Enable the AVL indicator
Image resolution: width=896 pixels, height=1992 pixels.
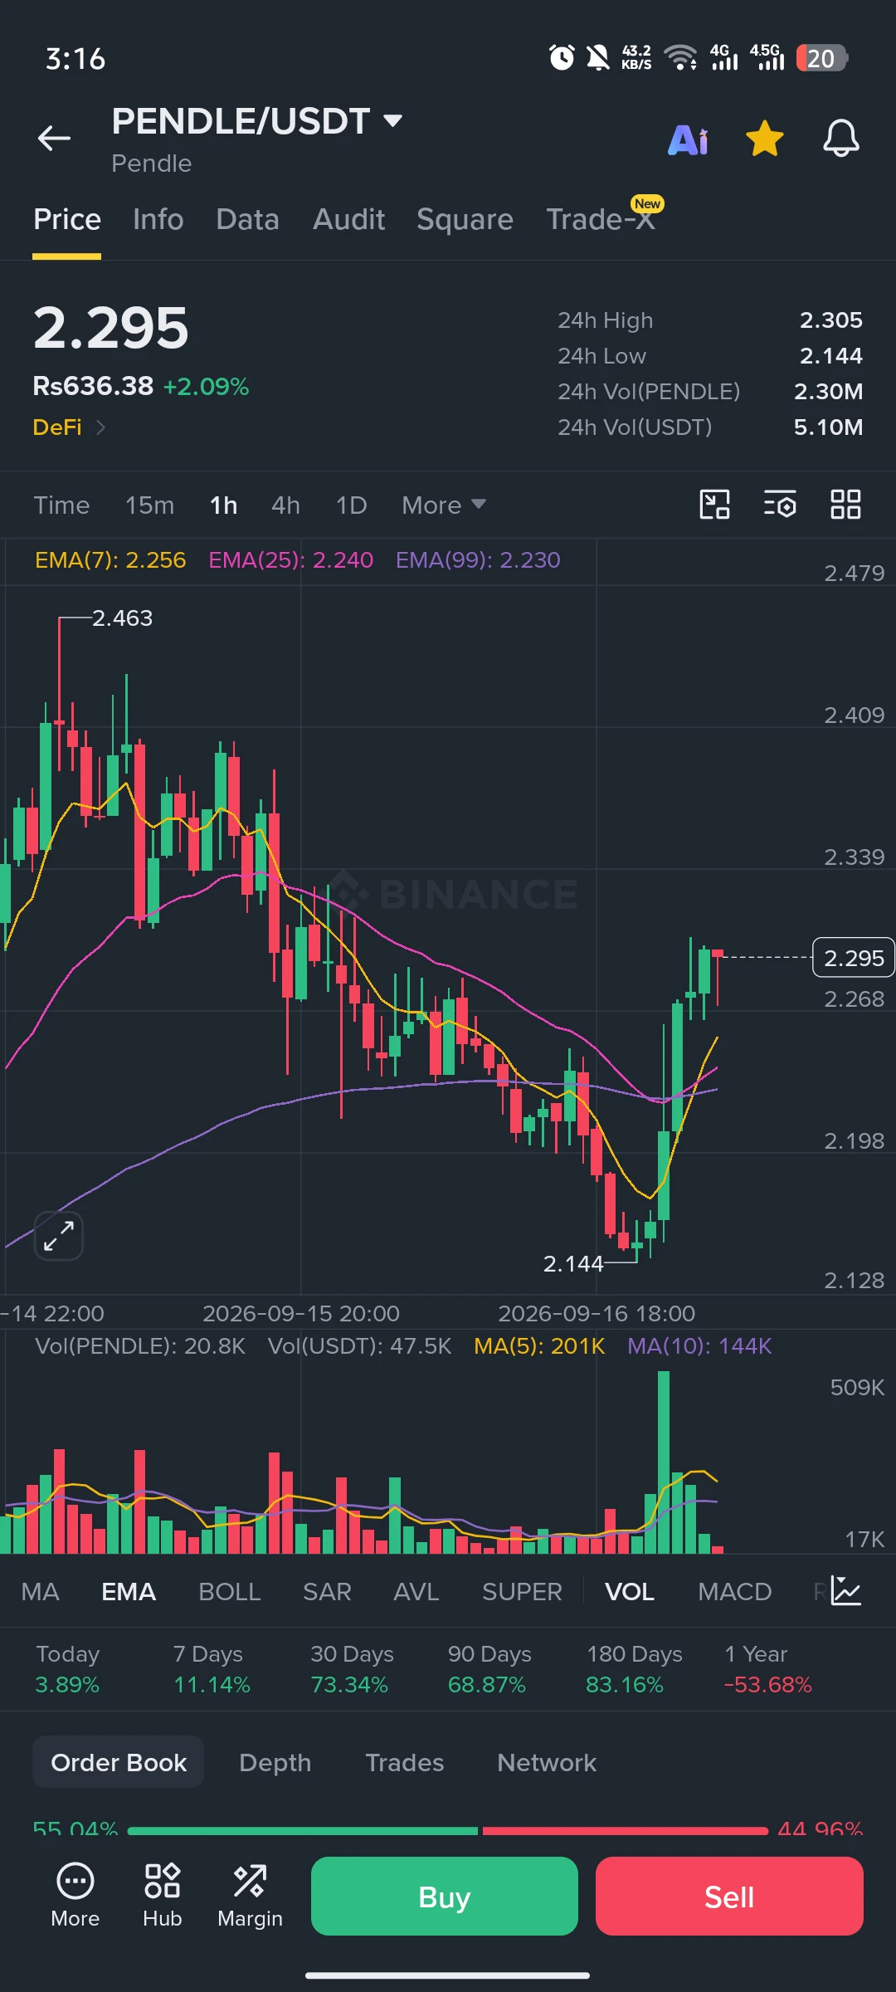416,1592
